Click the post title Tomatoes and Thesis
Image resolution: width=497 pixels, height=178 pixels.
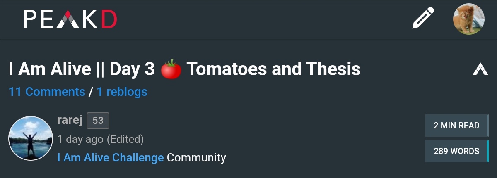[x=273, y=69]
